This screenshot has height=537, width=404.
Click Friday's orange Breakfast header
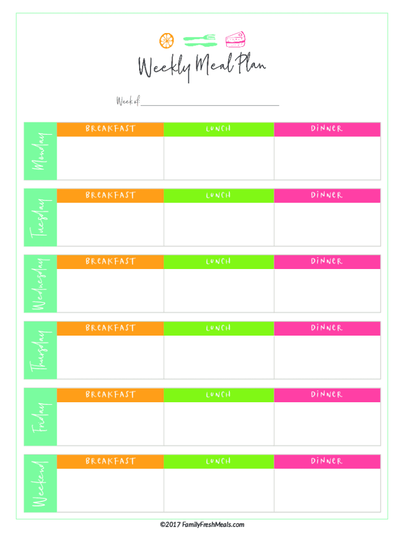110,395
